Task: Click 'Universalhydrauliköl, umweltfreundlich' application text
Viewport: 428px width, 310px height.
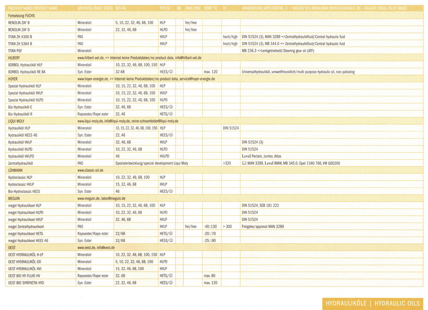Action: pos(298,72)
